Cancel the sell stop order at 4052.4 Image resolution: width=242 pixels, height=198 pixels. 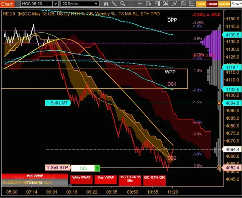[219, 167]
